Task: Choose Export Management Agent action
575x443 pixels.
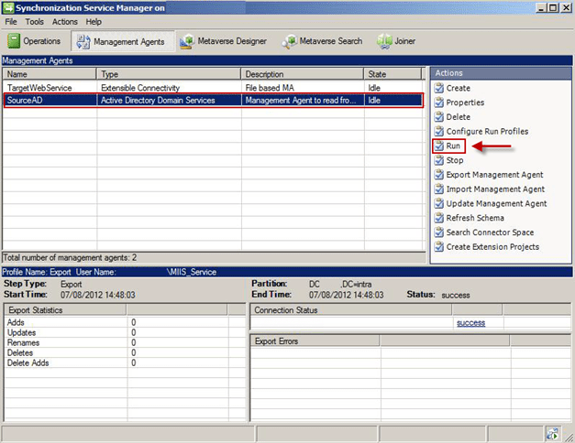Action: click(x=494, y=175)
